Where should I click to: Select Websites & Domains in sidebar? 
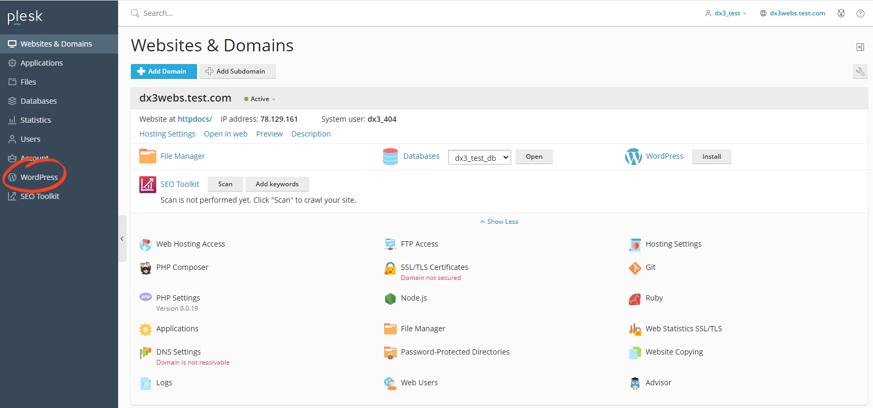point(59,44)
